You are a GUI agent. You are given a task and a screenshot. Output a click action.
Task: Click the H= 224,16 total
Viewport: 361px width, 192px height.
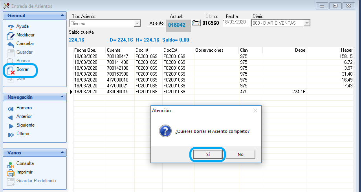(148, 40)
